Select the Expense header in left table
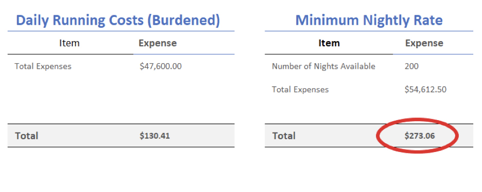Viewport: 482px width, 192px height. (158, 43)
